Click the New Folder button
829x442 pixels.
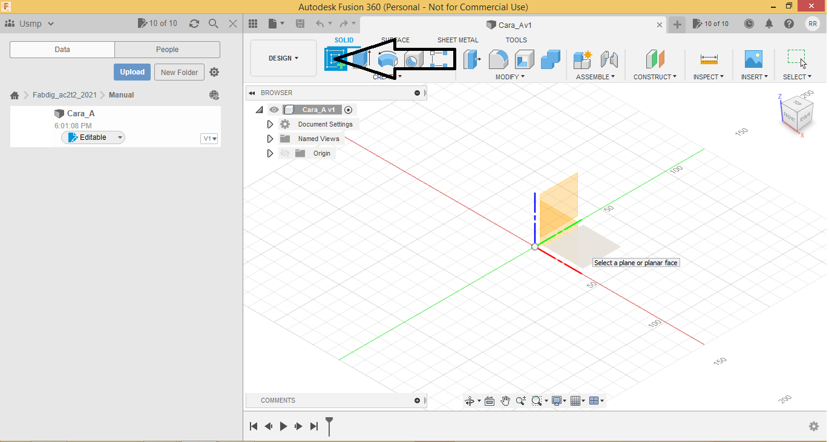coord(180,72)
